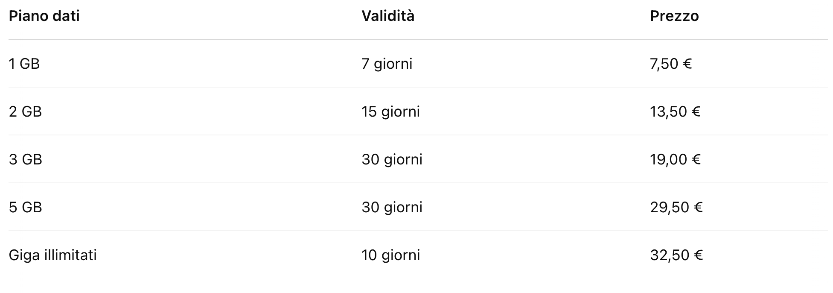The width and height of the screenshot is (833, 293).
Task: Click the 15 giorni validity cell
Action: 391,112
